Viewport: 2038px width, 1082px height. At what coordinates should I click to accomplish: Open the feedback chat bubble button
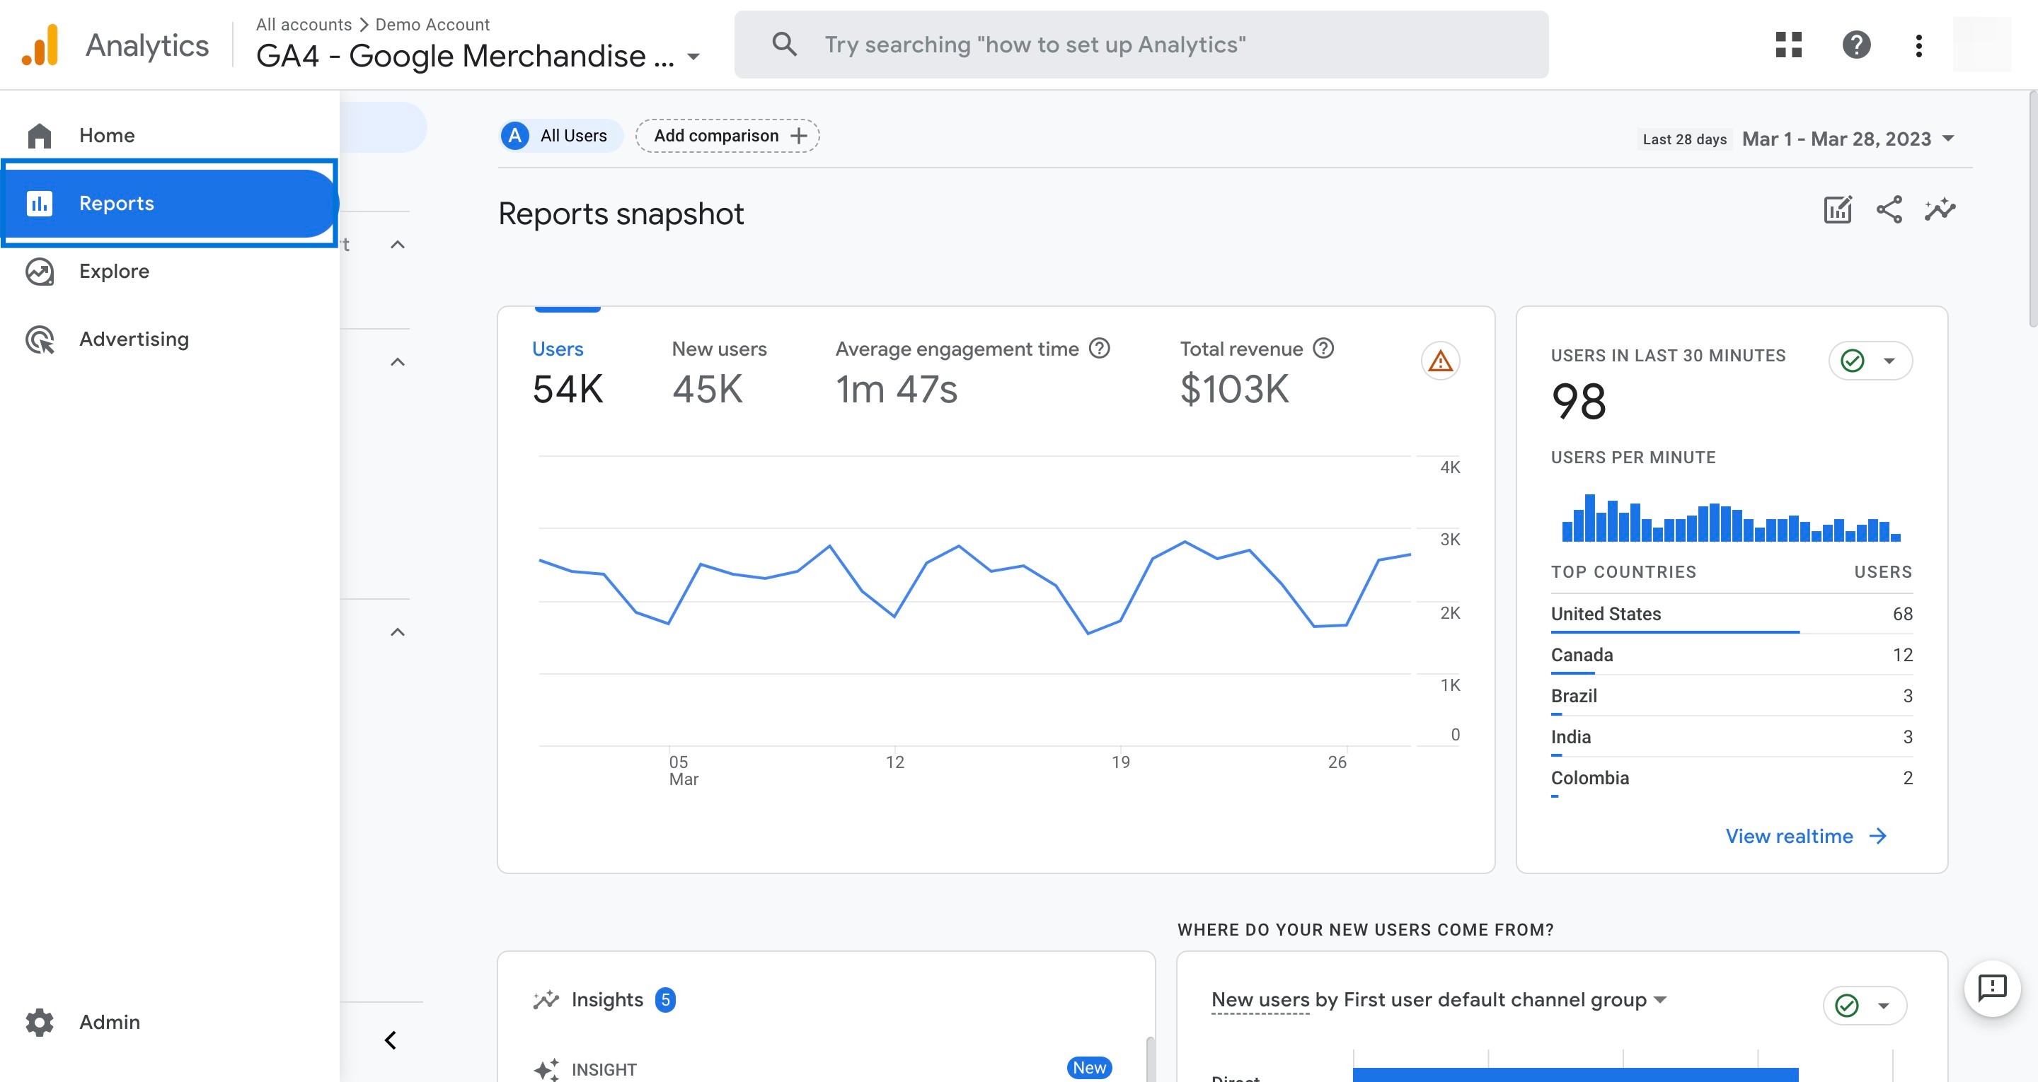click(x=1992, y=988)
